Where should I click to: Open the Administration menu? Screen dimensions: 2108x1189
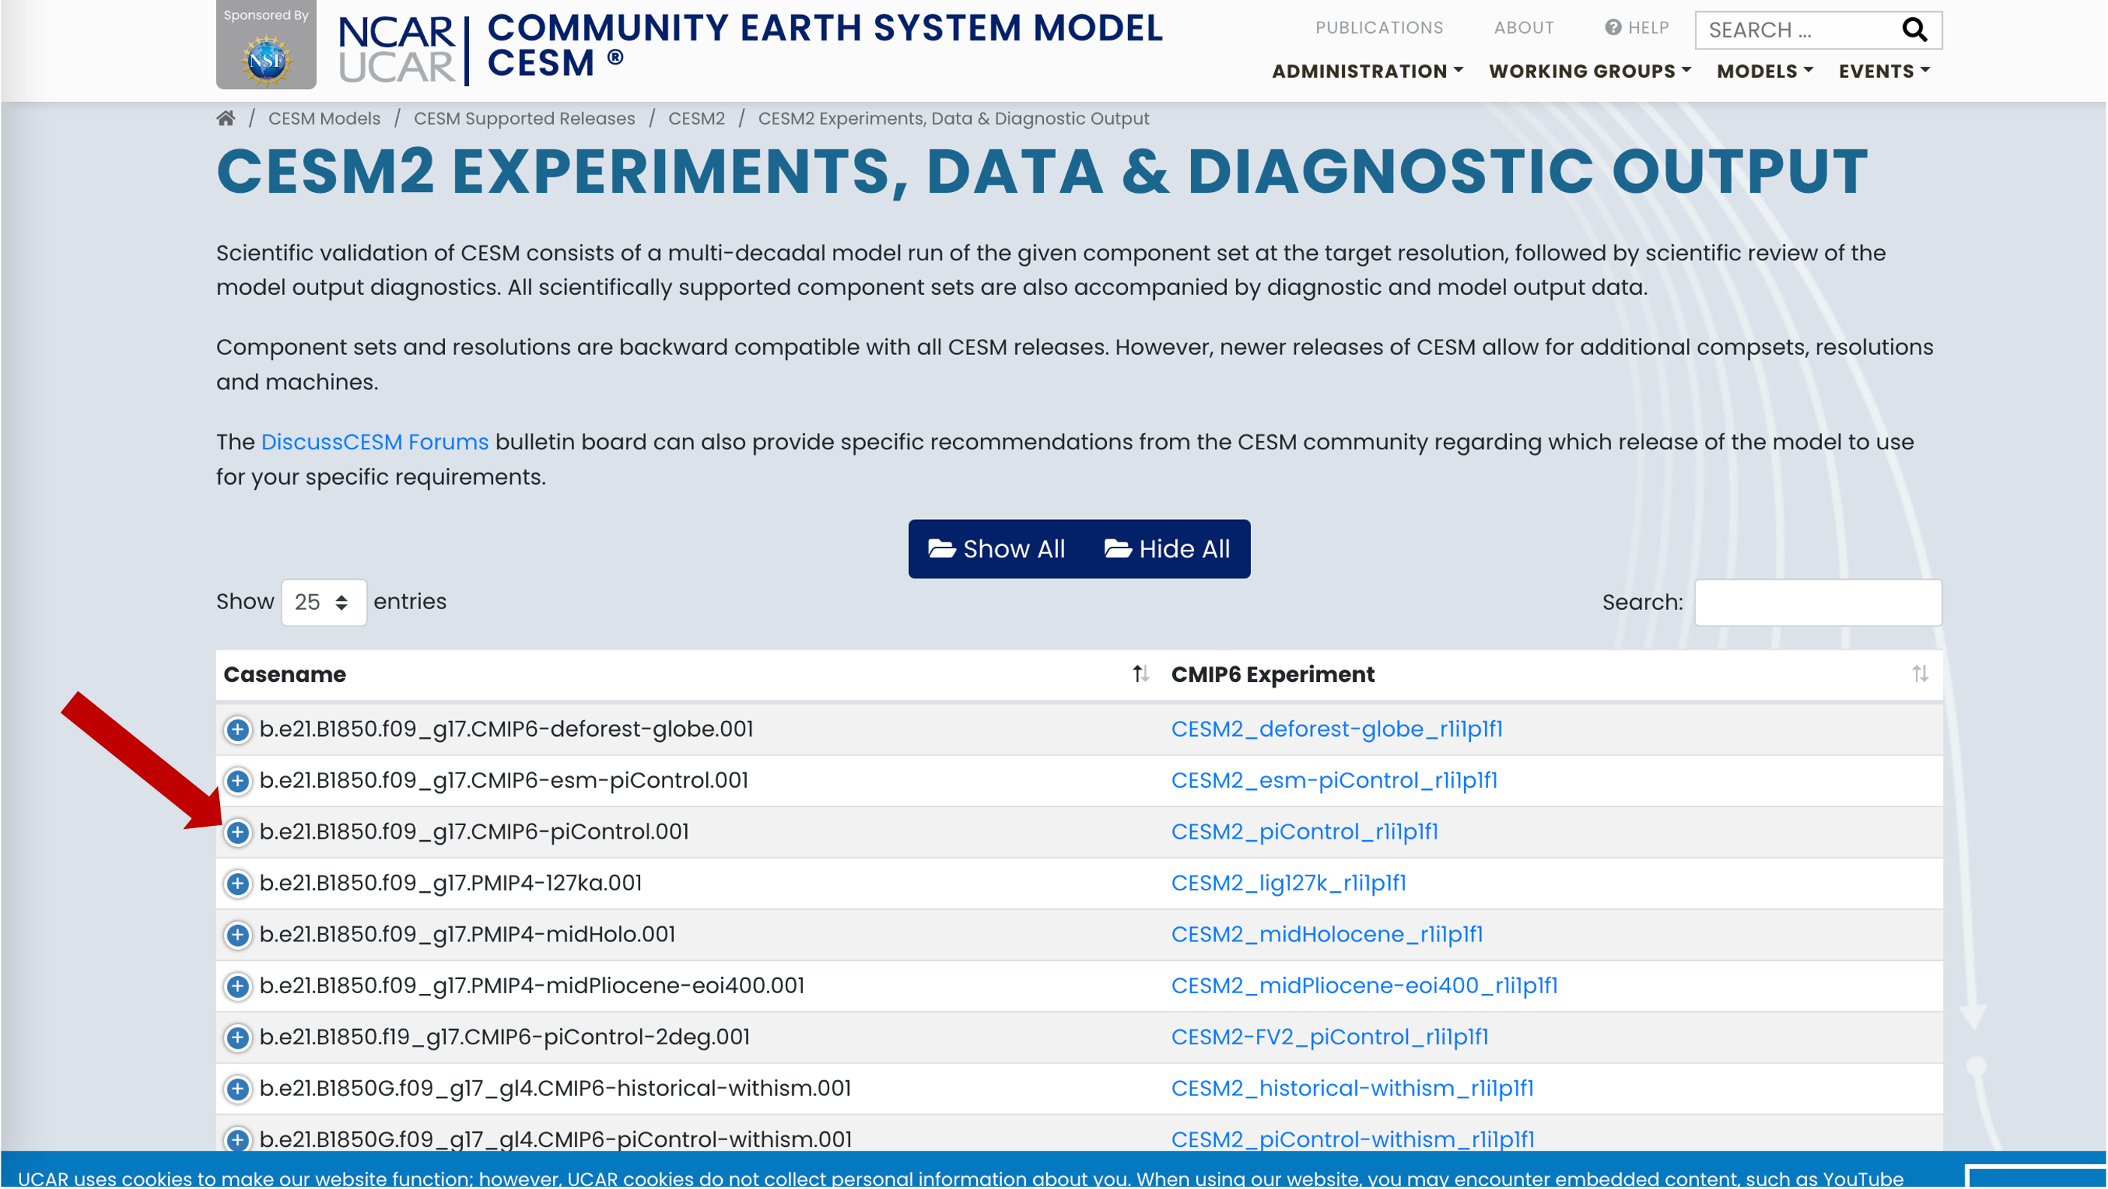click(1367, 71)
